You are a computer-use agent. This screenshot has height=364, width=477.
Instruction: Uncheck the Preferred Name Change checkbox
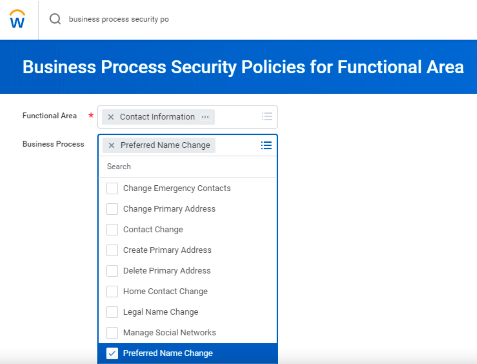[x=112, y=353]
